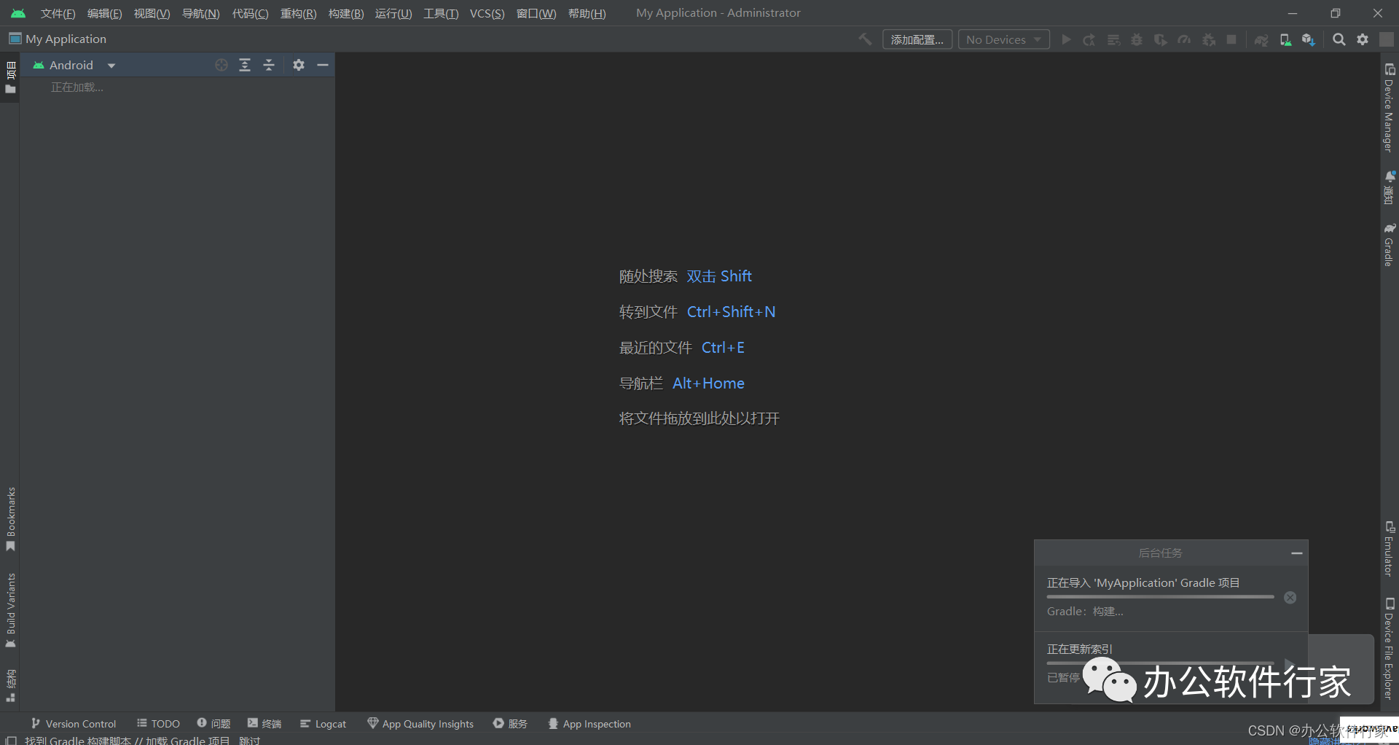Click the Apply Changes and Restart Activity icon

coord(1089,39)
